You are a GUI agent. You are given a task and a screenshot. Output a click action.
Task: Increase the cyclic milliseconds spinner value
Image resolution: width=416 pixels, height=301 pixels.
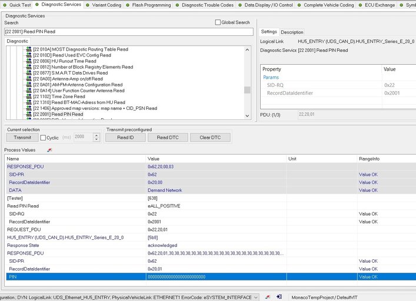tap(96, 135)
